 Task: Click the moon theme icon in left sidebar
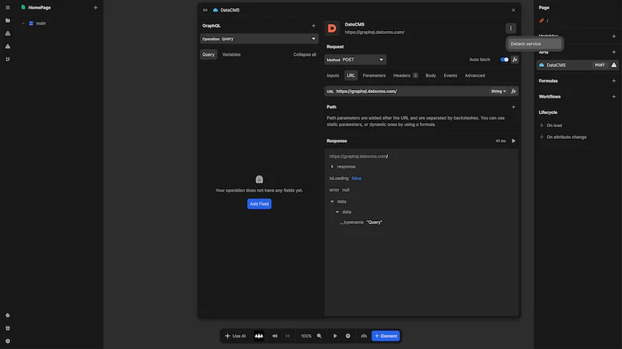click(x=8, y=316)
